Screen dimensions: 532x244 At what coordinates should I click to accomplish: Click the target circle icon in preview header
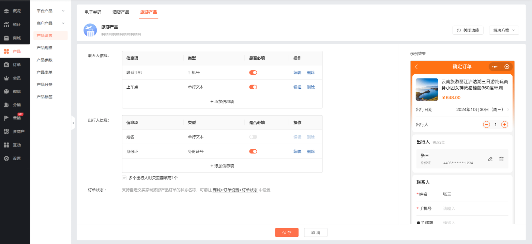[x=507, y=67]
